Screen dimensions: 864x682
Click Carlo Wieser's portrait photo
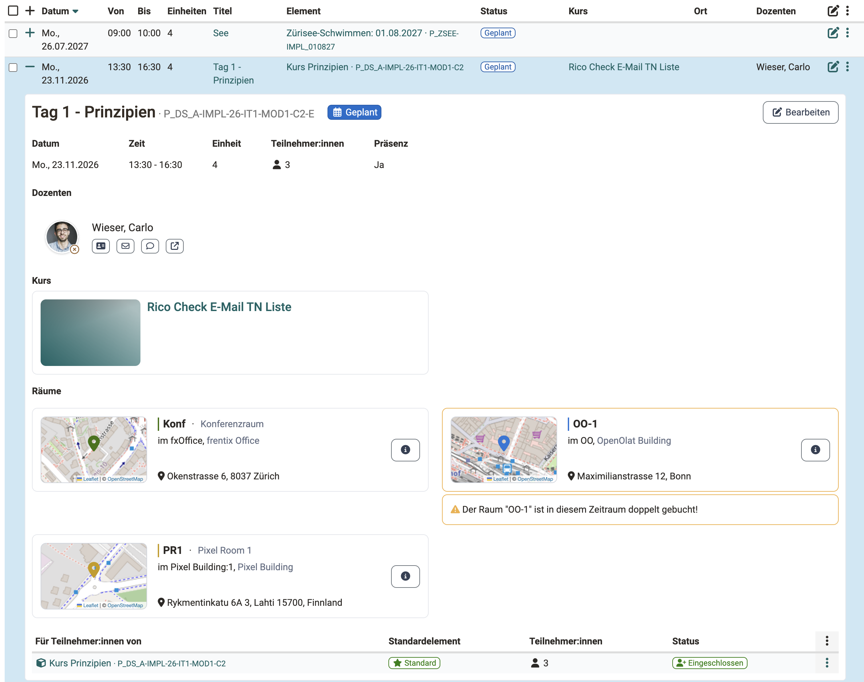point(62,237)
